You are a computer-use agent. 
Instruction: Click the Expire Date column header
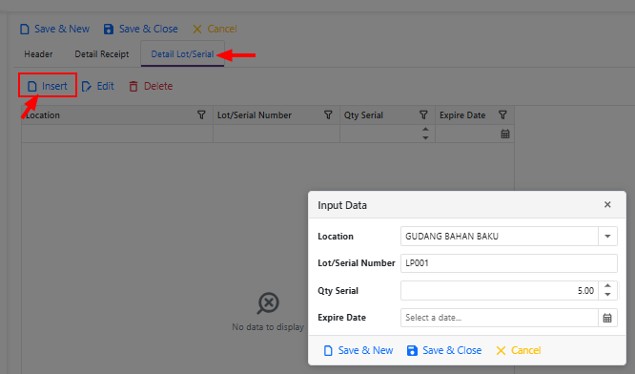475,115
